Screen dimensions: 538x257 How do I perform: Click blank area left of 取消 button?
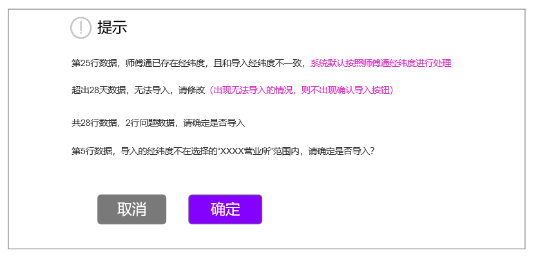tap(52, 209)
